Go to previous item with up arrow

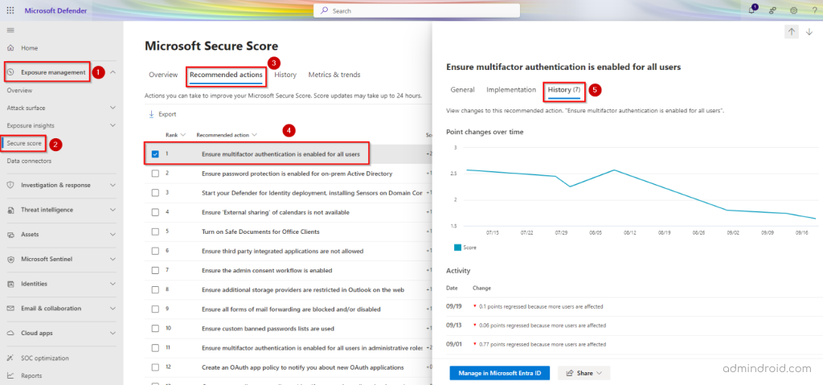click(x=791, y=32)
